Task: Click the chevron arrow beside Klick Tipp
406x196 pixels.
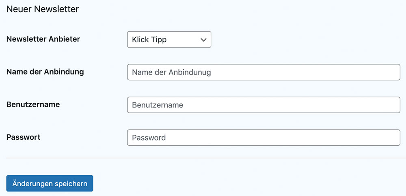Action: click(203, 40)
